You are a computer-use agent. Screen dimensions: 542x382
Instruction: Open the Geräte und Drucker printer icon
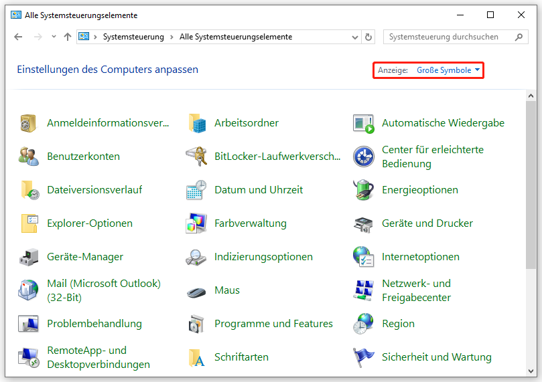click(363, 224)
